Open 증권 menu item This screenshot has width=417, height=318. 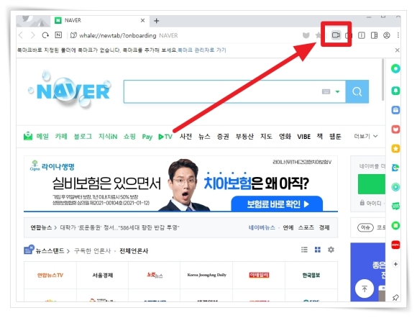223,136
